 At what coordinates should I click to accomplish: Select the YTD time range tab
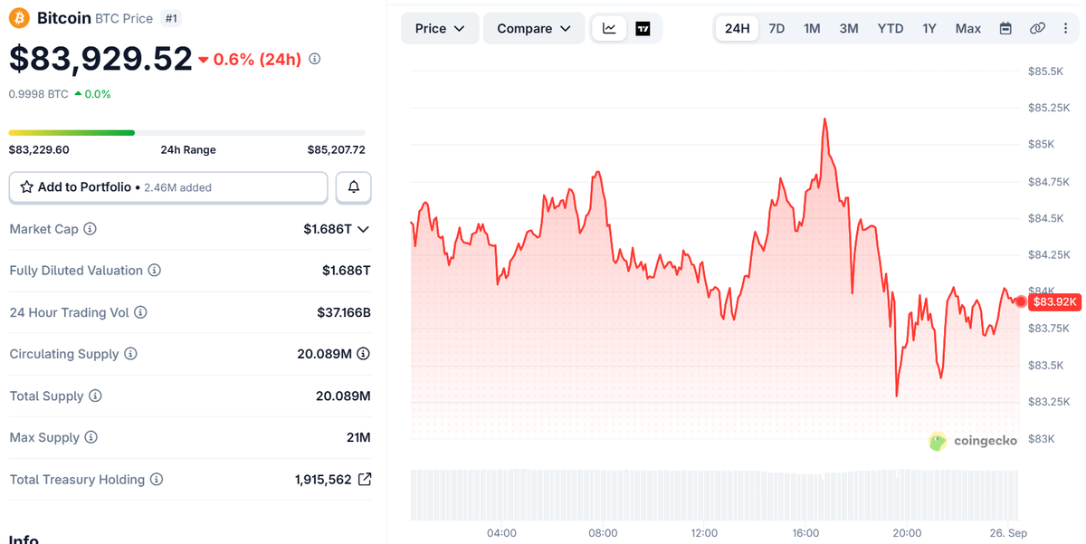click(891, 28)
